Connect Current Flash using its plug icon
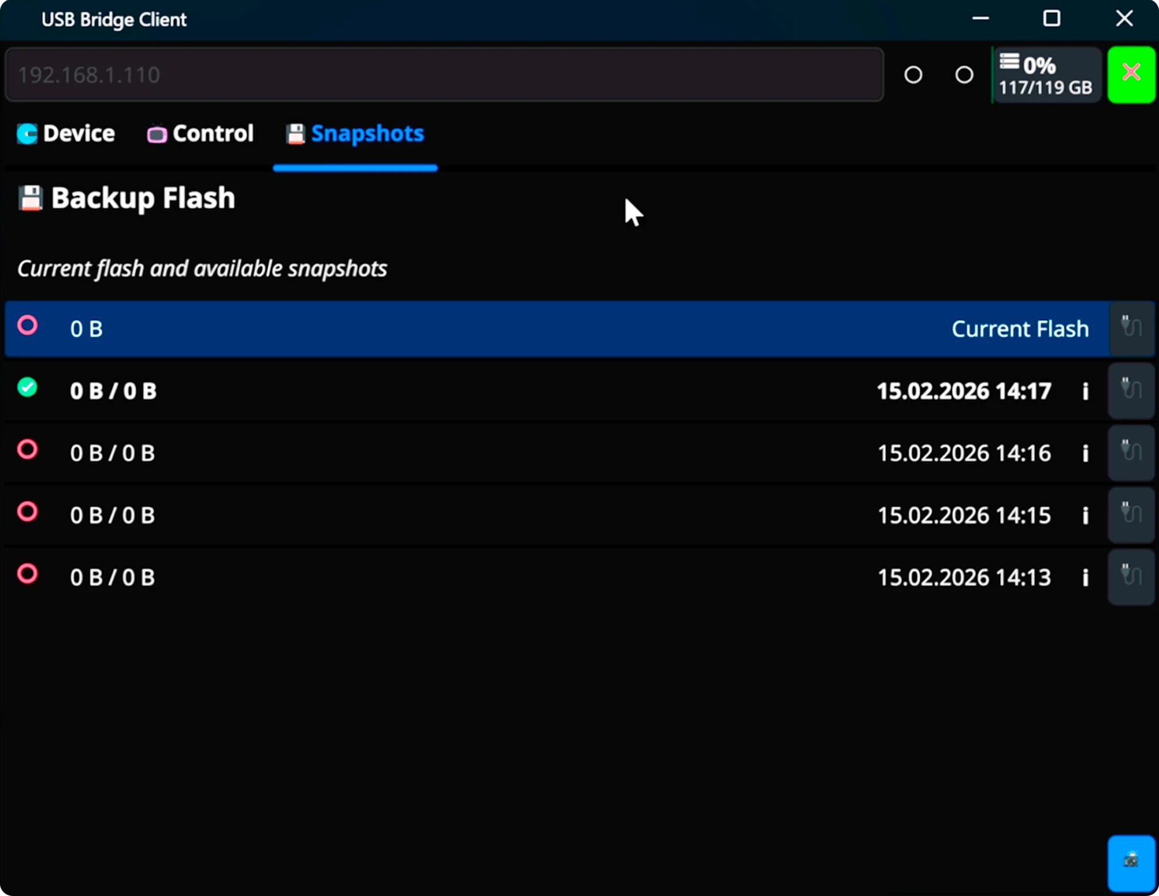1159x896 pixels. 1131,329
